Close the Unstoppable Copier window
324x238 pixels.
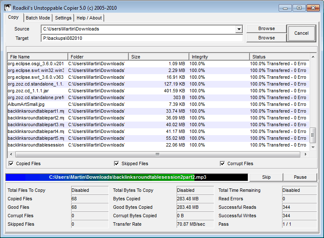tap(313, 8)
